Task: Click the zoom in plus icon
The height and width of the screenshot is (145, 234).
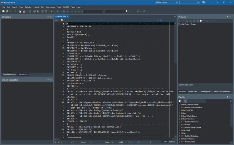Action: [150, 142]
